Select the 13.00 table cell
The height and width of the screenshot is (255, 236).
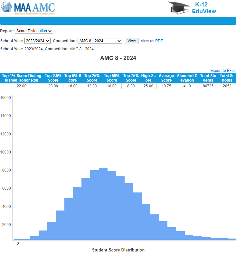92,86
